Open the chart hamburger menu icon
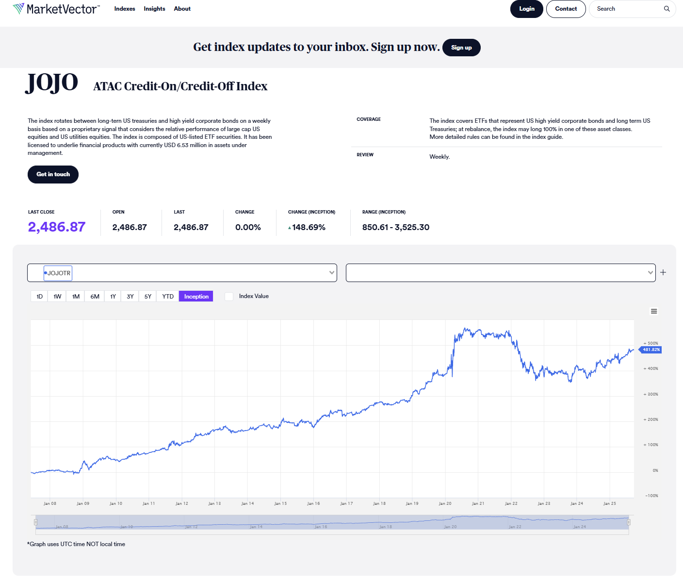 (x=654, y=311)
